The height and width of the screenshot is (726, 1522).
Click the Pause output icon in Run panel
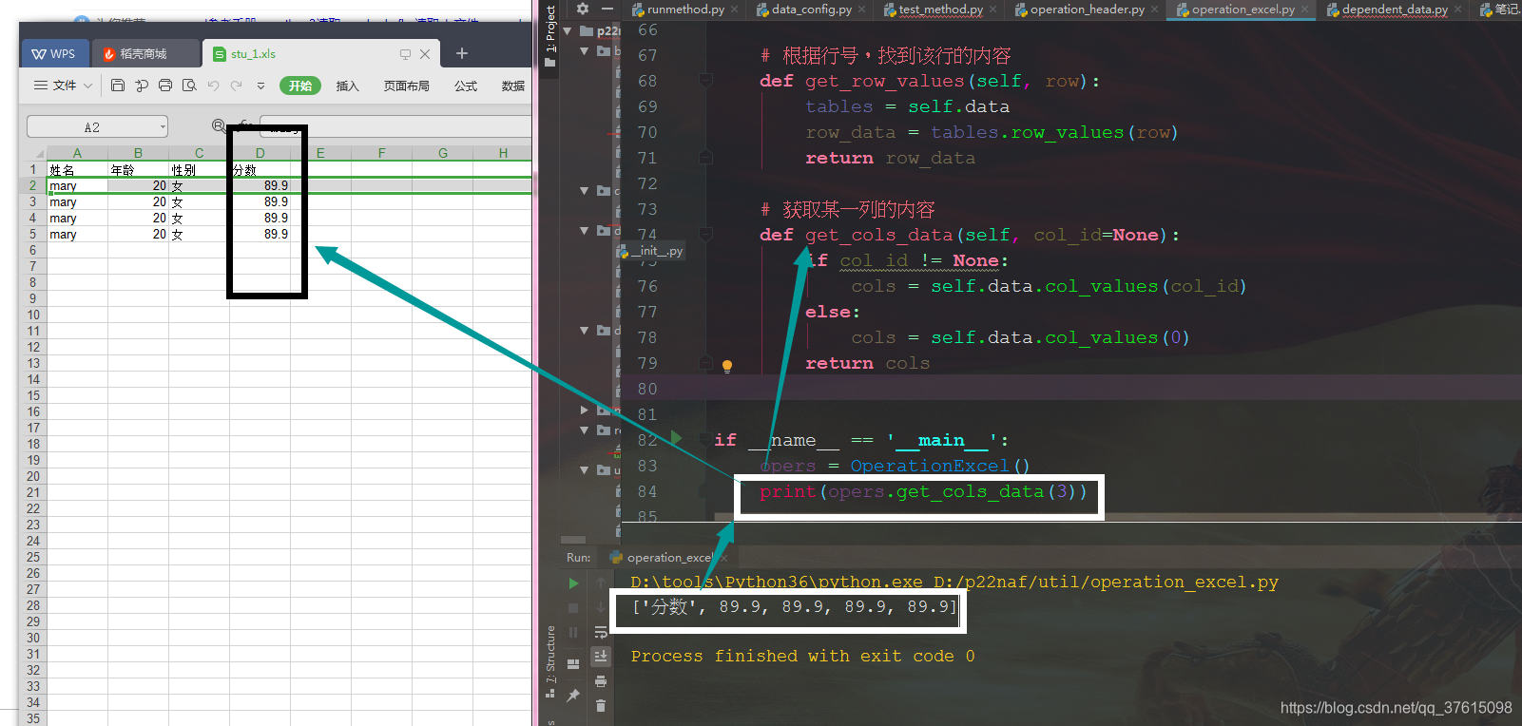[x=573, y=632]
